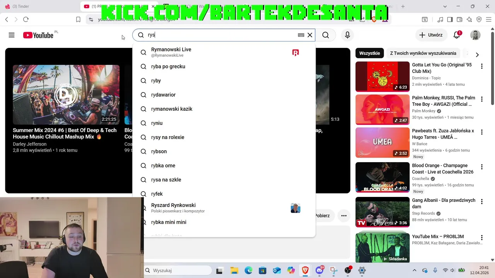This screenshot has width=495, height=278.
Task: Open Brave media playlist music icon
Action: [440, 19]
